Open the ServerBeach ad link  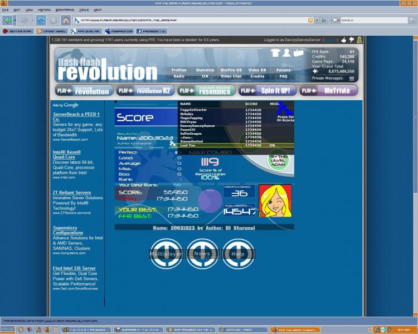point(76,117)
